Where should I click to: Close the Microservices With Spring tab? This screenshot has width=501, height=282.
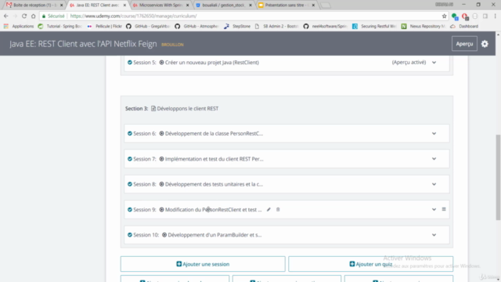188,5
